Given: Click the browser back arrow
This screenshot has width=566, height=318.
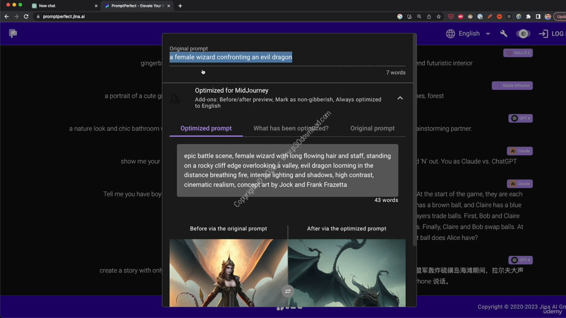Looking at the screenshot, I should click(x=6, y=16).
